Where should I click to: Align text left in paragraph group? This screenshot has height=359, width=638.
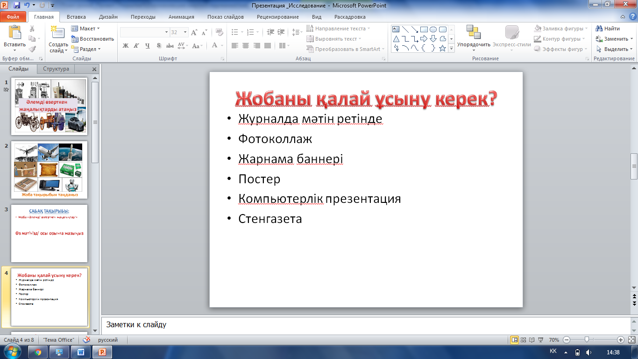pos(234,46)
